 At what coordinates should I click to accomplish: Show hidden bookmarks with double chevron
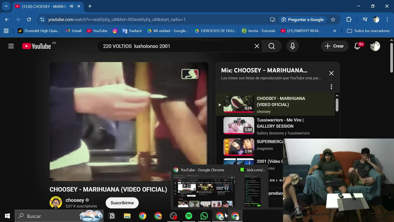click(x=335, y=31)
